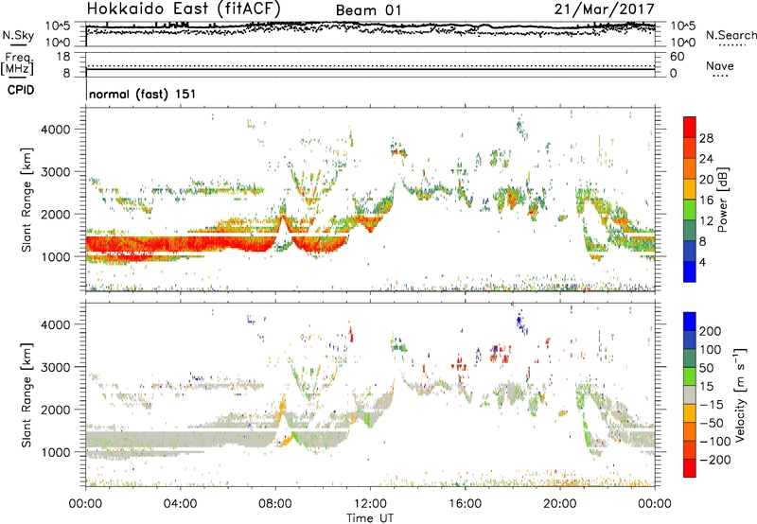Click the "08:00" time axis tick label
Image resolution: width=757 pixels, height=524 pixels.
(x=275, y=504)
